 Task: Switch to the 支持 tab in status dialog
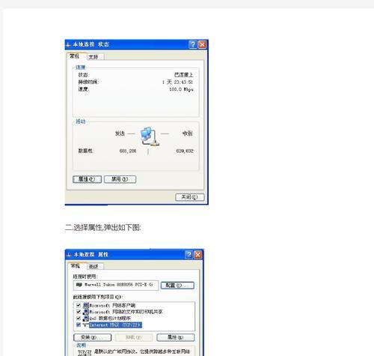[95, 57]
